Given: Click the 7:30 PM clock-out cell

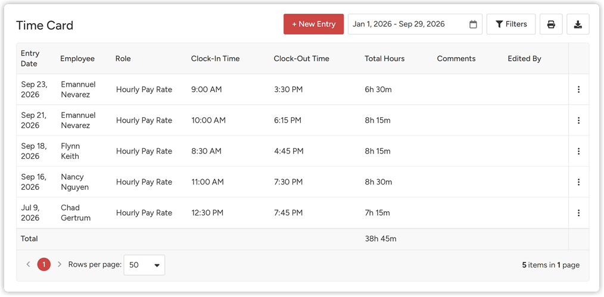Looking at the screenshot, I should point(288,182).
